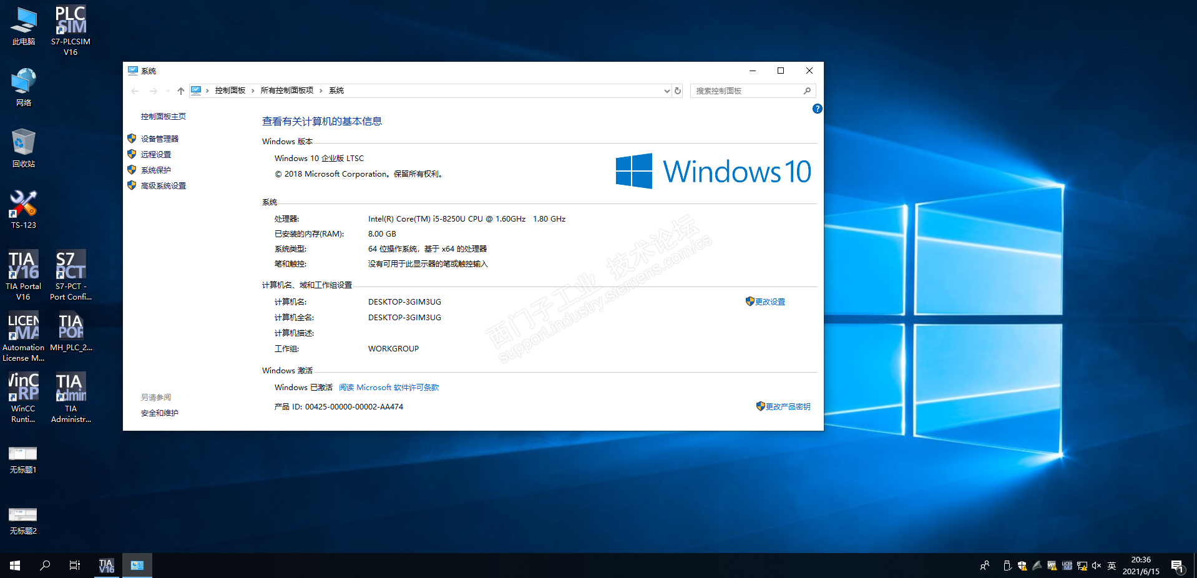Open the recent locations dropdown arrow

[168, 91]
